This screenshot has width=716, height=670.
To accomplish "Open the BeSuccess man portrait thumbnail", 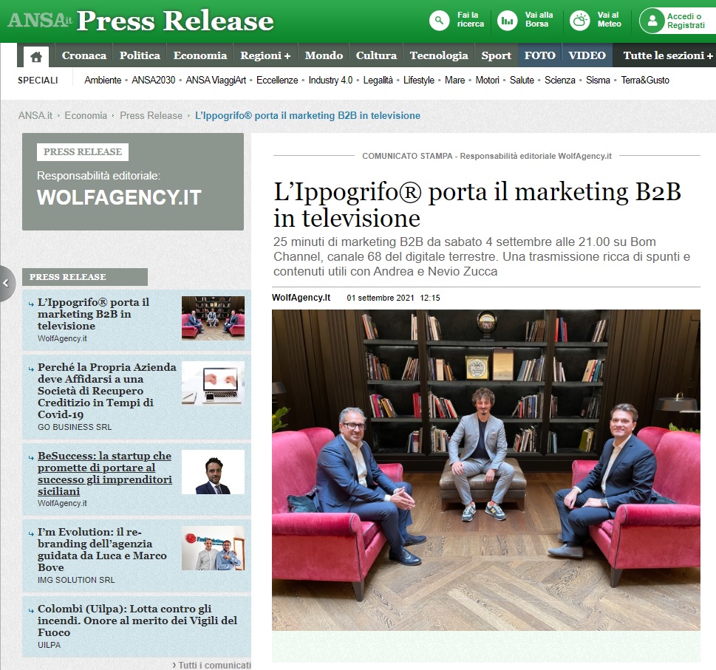I will [213, 472].
